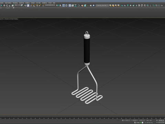Click the teal checkmark icon in the toolbar
Screen dimensions: 165x124
(133, 6)
